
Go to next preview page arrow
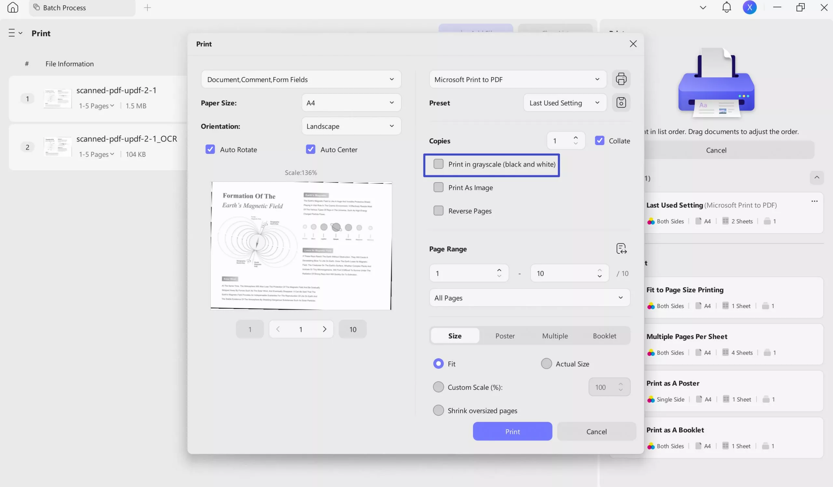(324, 329)
